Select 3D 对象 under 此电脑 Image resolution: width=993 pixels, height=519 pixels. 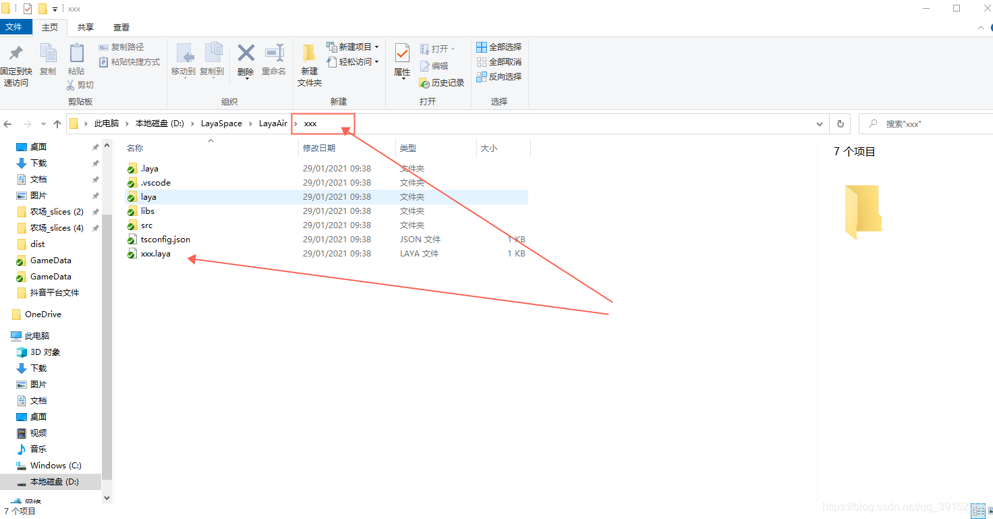click(x=45, y=352)
